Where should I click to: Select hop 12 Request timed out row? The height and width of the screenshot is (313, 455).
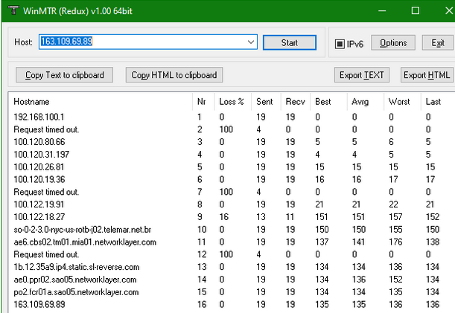tap(232, 254)
